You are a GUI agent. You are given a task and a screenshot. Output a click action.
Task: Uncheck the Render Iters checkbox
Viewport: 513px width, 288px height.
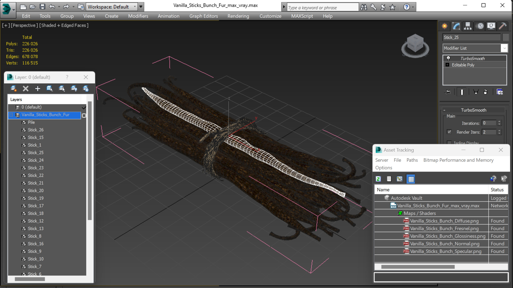449,132
